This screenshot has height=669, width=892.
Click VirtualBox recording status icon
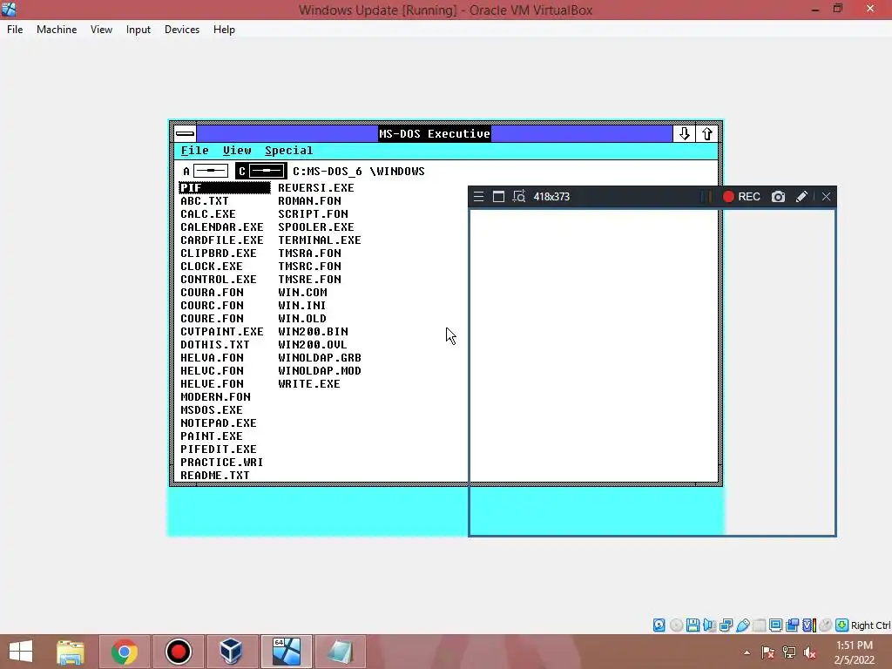tap(792, 625)
